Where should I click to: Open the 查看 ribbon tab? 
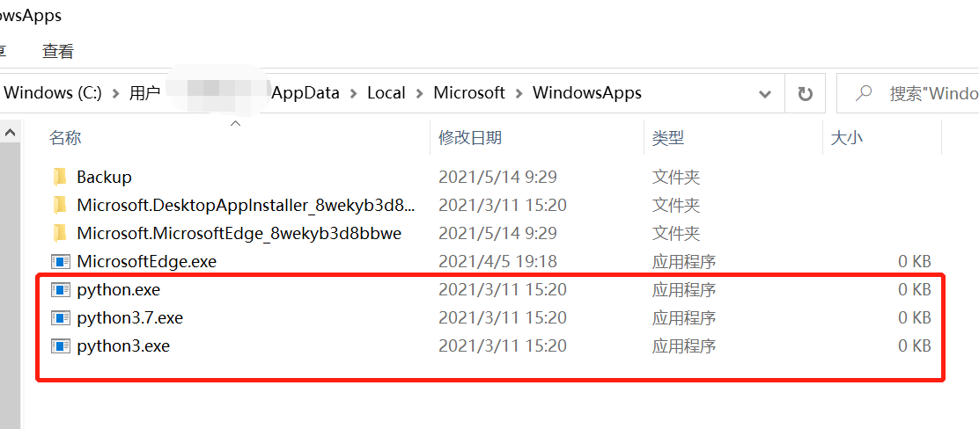[x=58, y=51]
